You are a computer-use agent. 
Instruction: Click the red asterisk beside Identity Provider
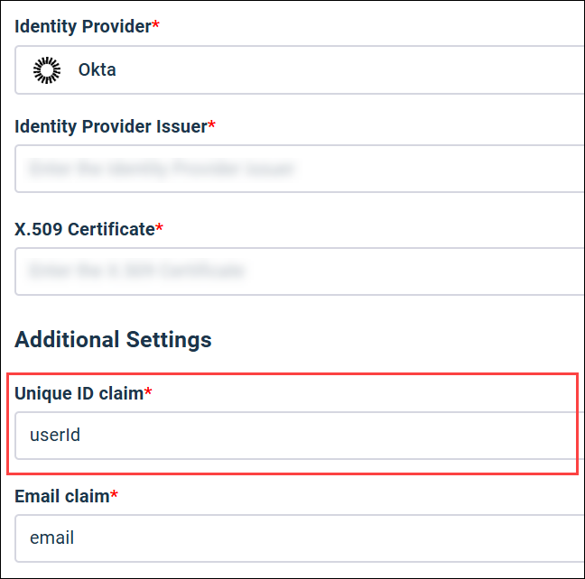click(155, 26)
